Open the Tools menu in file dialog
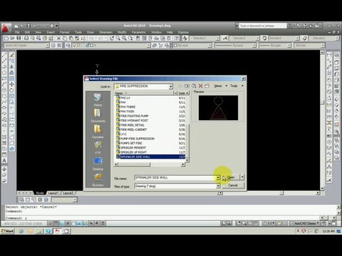342x256 pixels. coord(237,86)
